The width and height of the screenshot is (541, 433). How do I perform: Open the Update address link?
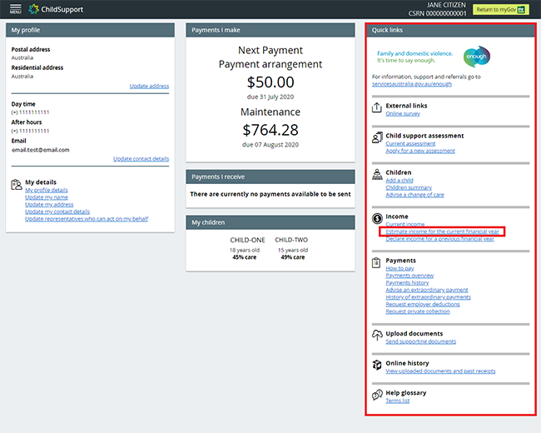[x=149, y=86]
